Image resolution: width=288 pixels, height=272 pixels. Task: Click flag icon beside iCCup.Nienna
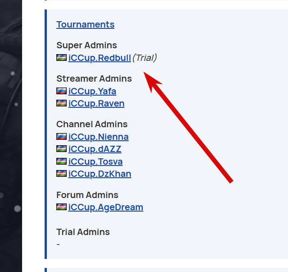[61, 137]
